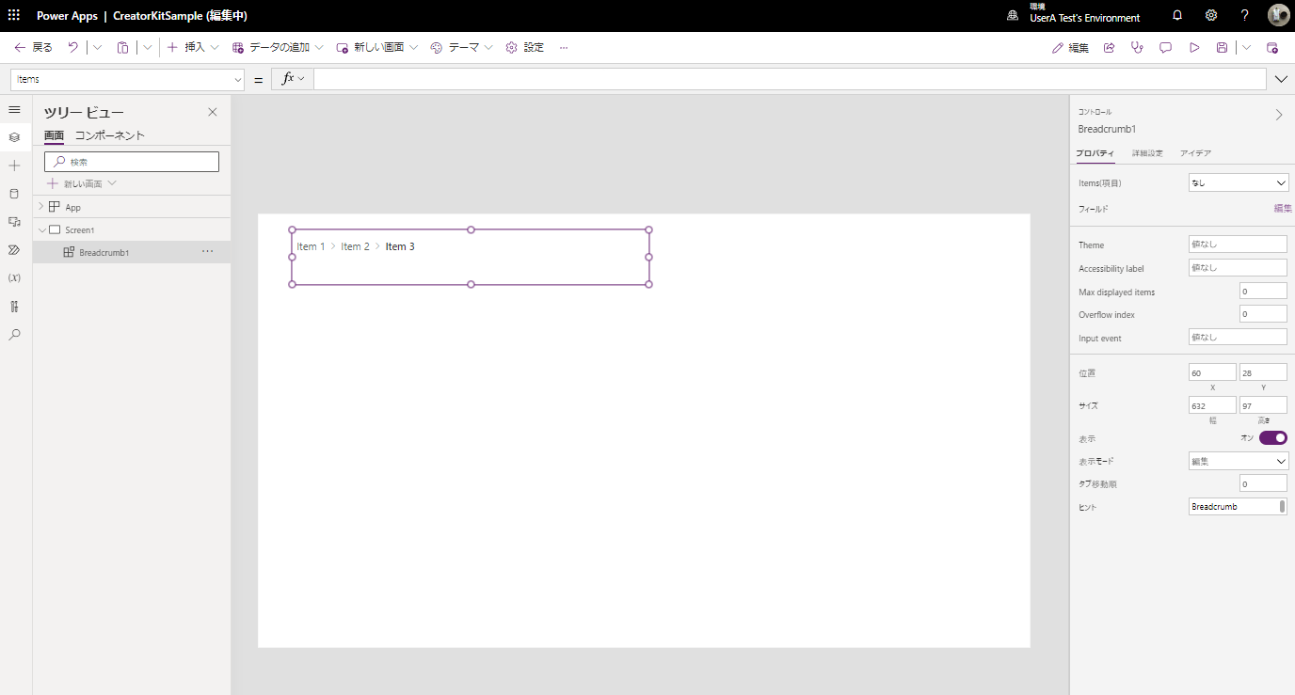The height and width of the screenshot is (695, 1295).
Task: Open the Comments icon in top toolbar
Action: 1165,47
